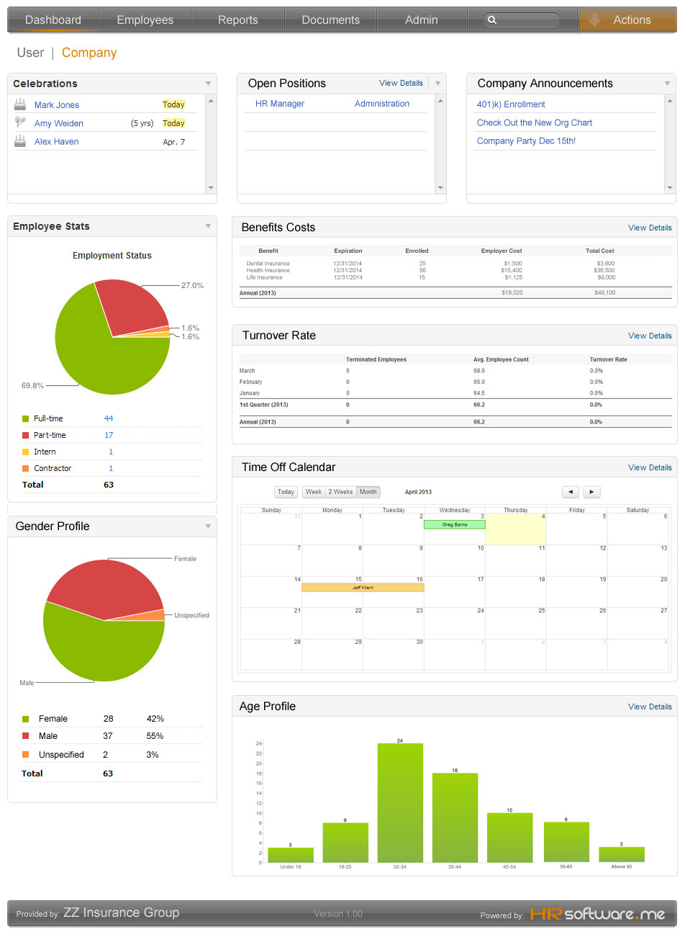Click the next month arrow in Time Off Calendar
Screen dimensions: 685x937
point(591,492)
